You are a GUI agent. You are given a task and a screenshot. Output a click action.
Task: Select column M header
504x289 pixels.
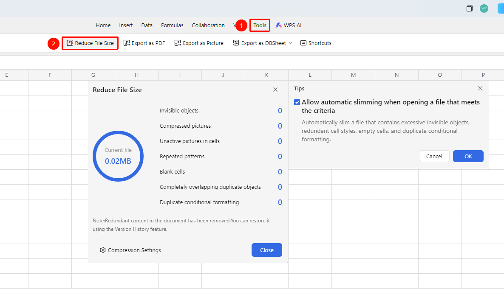pos(353,75)
